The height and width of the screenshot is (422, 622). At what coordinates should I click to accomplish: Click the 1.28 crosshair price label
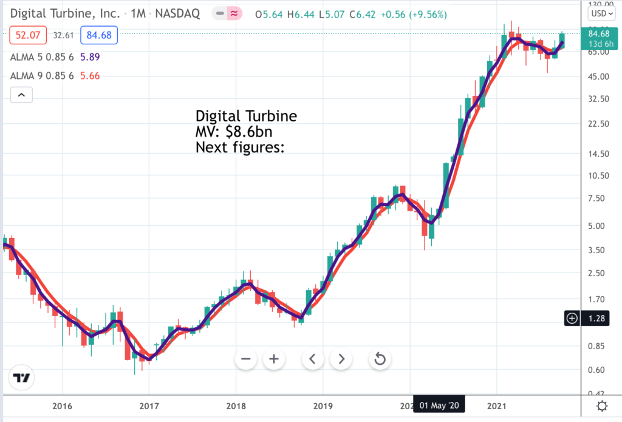(596, 318)
